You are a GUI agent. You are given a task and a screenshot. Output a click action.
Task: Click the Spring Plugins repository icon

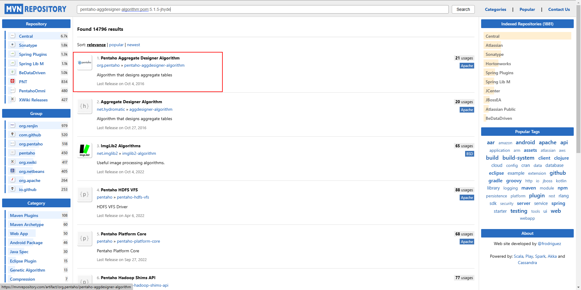tap(13, 54)
